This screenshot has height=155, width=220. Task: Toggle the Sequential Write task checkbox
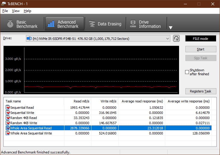[8, 113]
